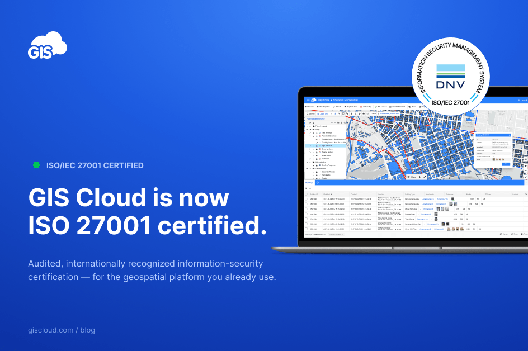528x351 pixels.
Task: Tick the checkbox of the Office High-Rise row
Action: [x=306, y=209]
